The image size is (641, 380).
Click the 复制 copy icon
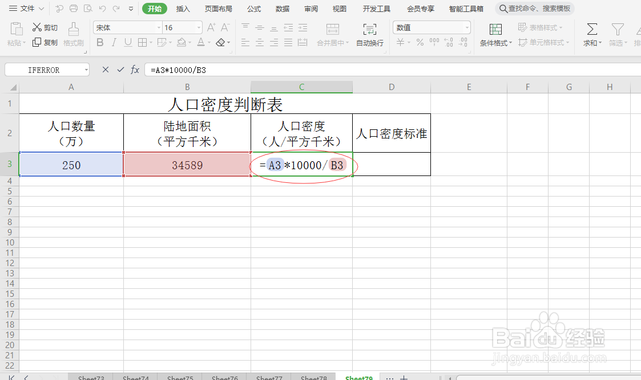[44, 42]
